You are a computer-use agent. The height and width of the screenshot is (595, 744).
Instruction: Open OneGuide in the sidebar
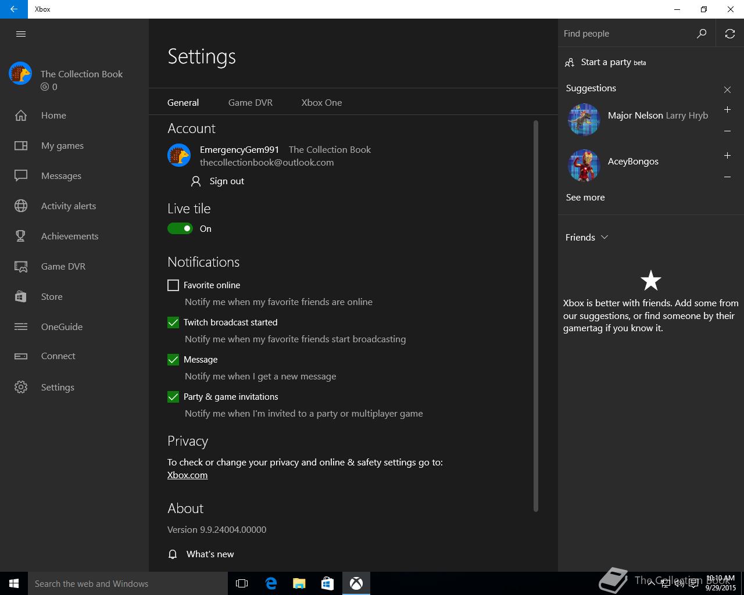pyautogui.click(x=62, y=327)
